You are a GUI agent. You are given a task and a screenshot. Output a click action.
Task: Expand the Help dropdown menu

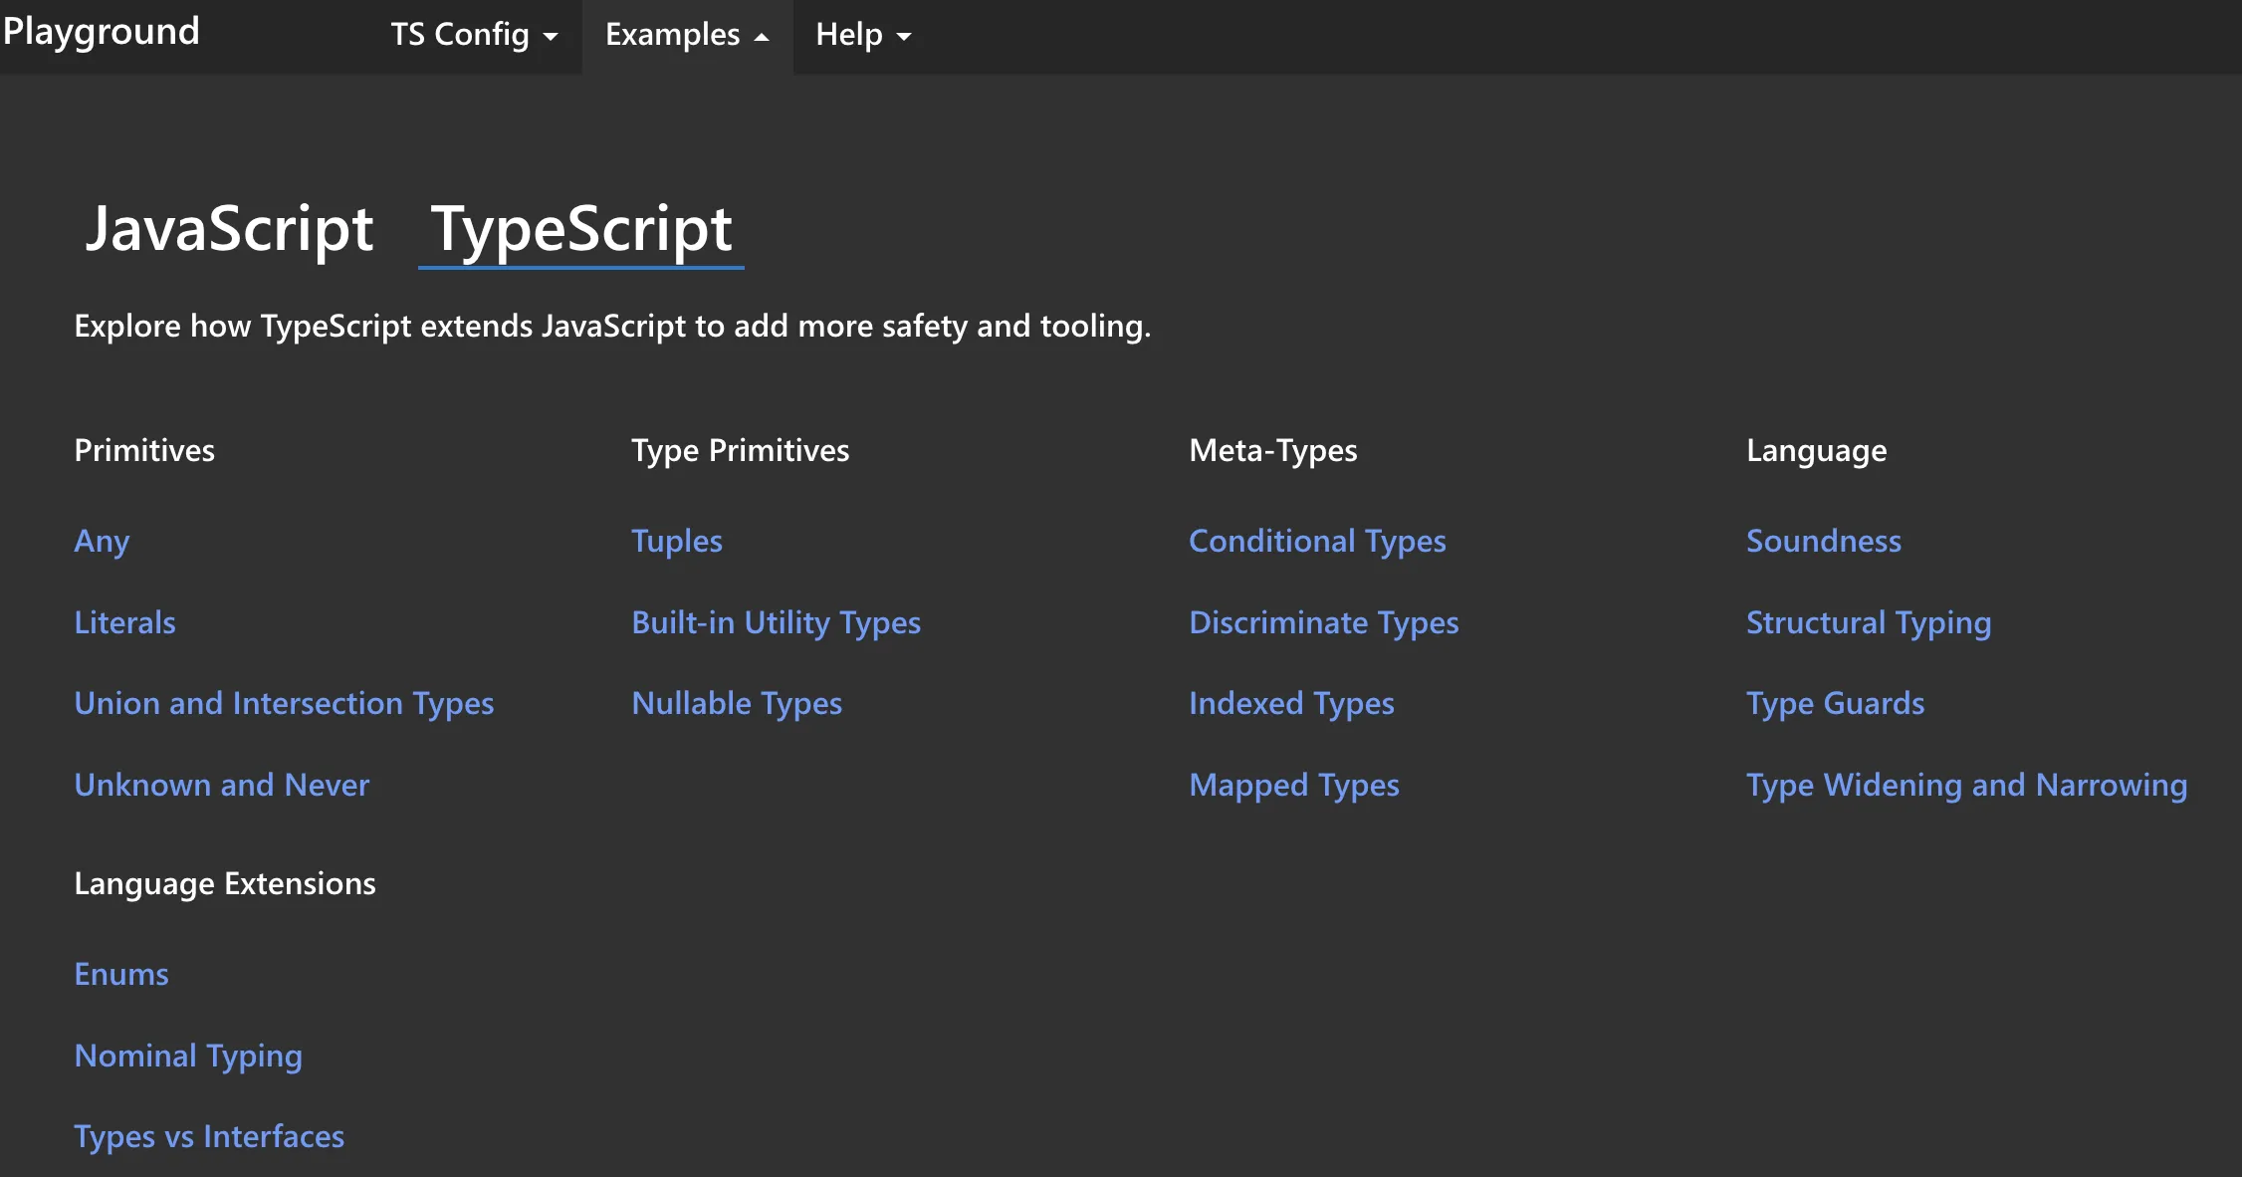tap(862, 35)
